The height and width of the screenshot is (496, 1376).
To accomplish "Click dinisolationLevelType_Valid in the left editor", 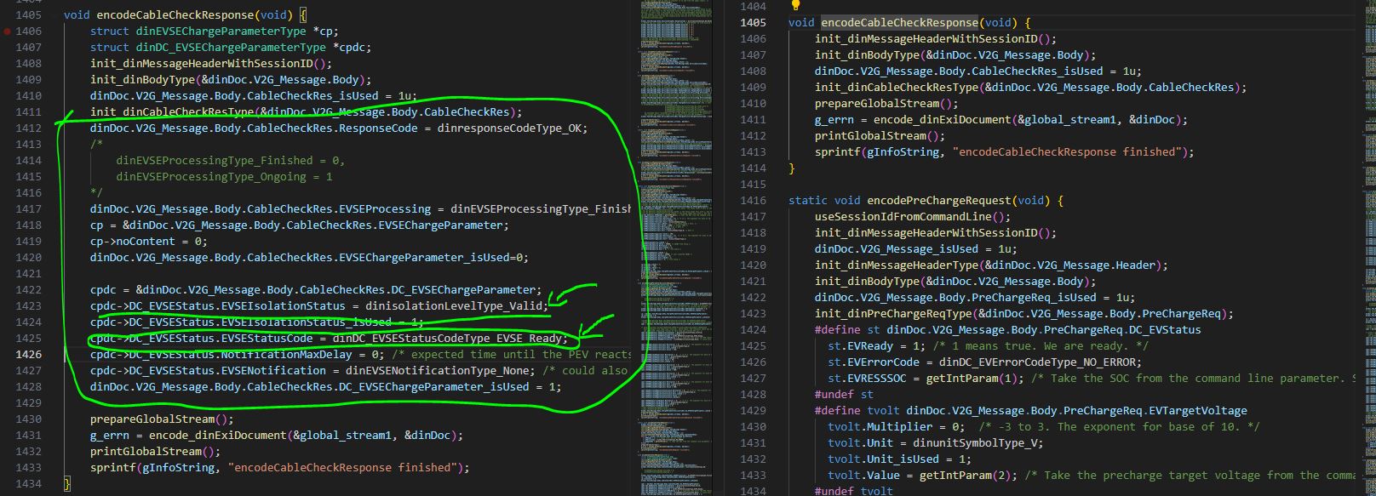I will (x=456, y=306).
